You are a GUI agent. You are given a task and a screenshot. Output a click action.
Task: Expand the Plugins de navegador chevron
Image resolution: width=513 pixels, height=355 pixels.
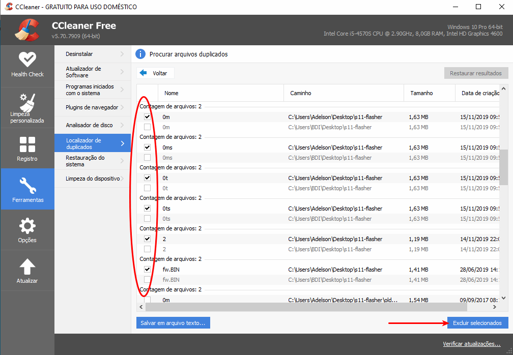click(122, 107)
